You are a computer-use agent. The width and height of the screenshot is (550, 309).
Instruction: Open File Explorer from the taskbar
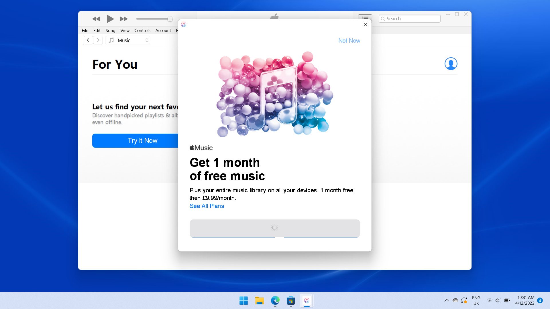(x=259, y=300)
